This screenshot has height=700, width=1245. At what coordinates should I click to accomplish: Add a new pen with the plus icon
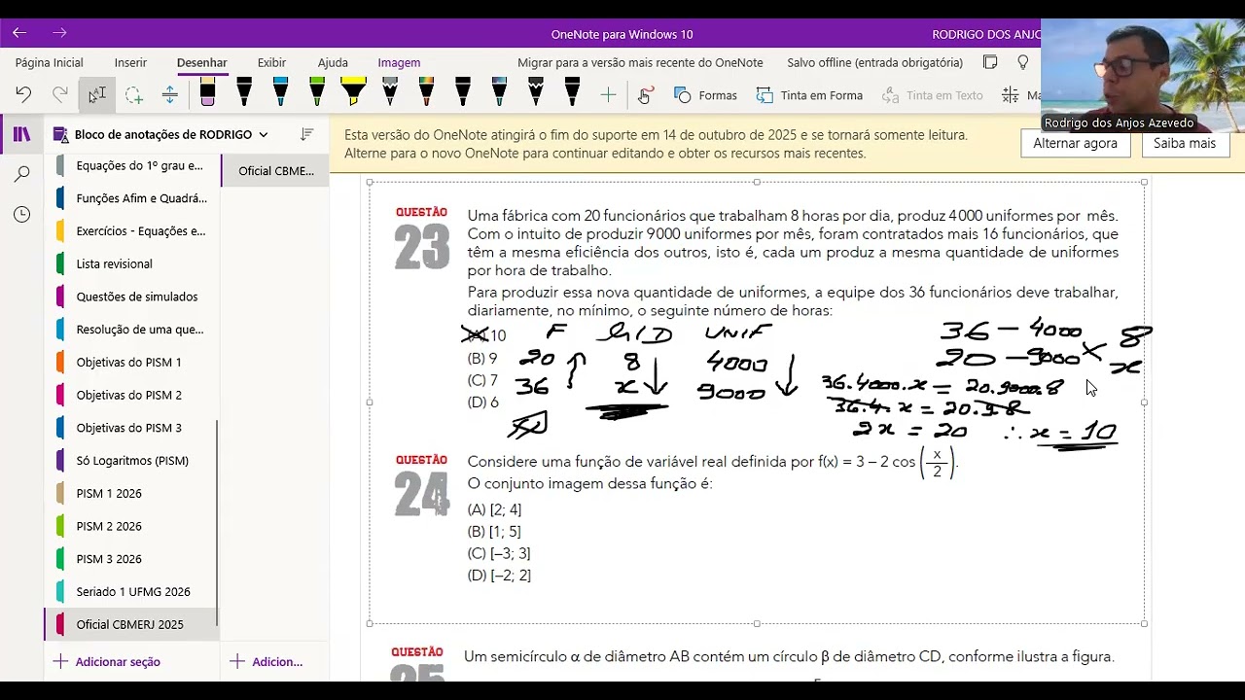point(608,94)
